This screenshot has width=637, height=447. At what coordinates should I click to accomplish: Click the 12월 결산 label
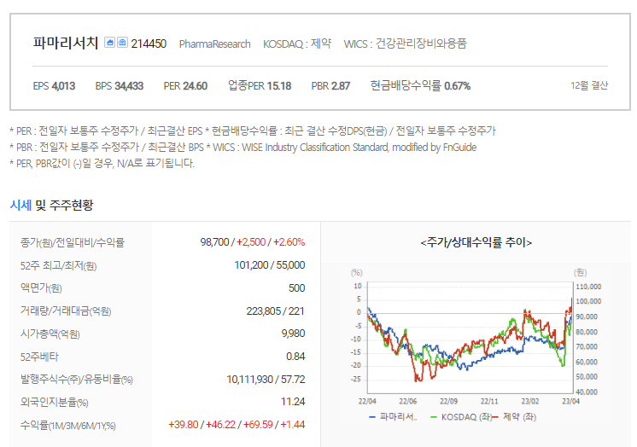click(589, 85)
